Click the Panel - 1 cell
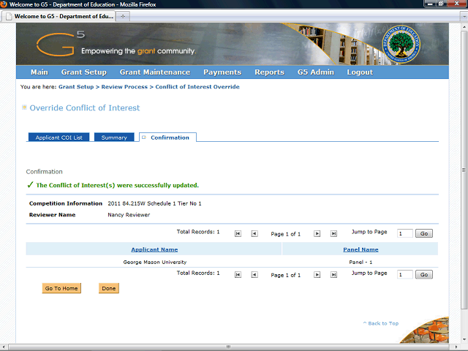This screenshot has width=468, height=351. point(361,262)
